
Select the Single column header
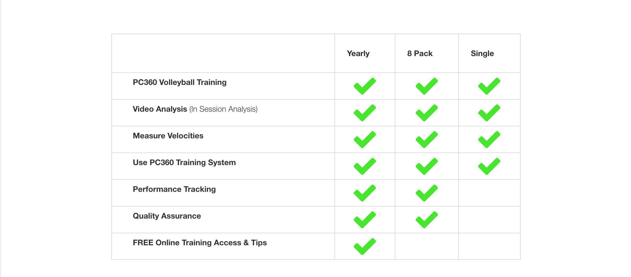coord(482,54)
